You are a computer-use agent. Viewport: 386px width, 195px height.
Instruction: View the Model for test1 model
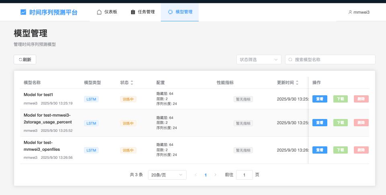(x=320, y=99)
